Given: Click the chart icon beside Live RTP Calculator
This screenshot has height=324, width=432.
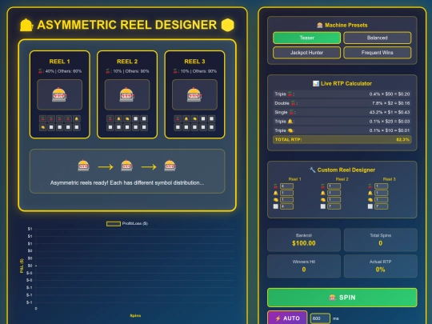Looking at the screenshot, I should click(x=316, y=83).
